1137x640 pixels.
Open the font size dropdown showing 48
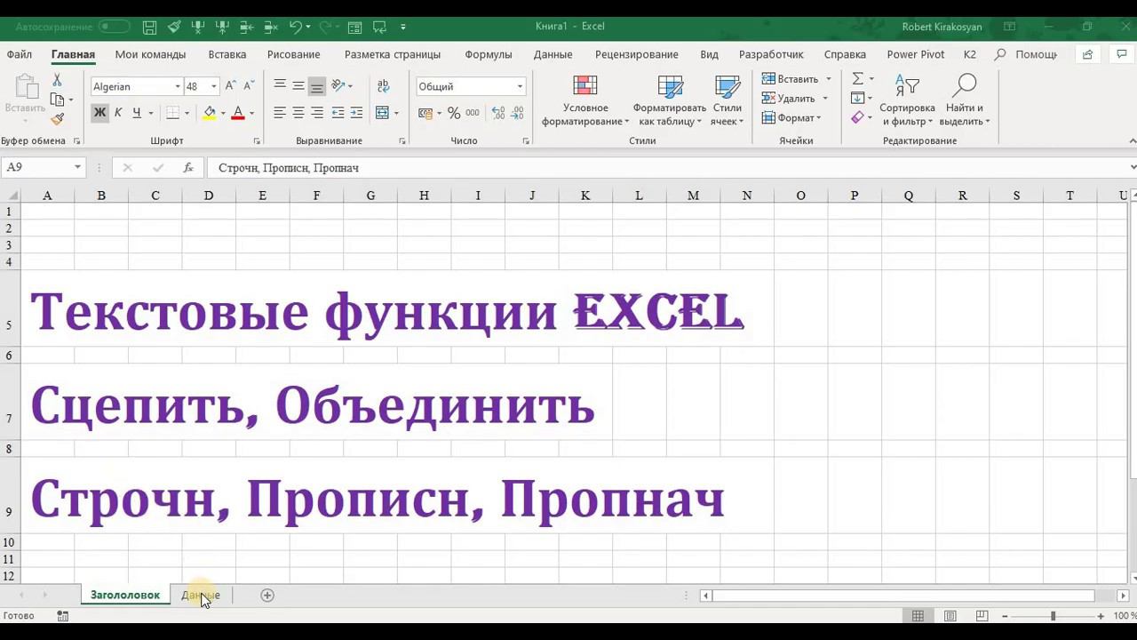[213, 86]
